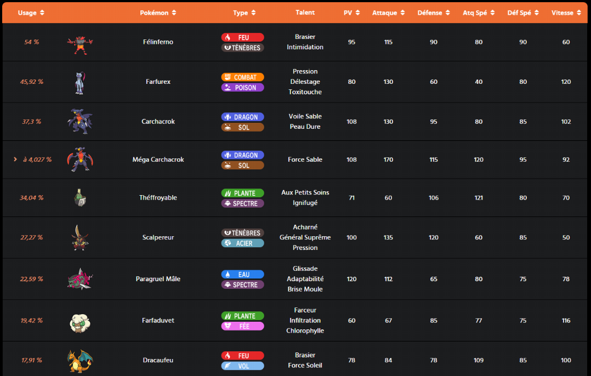Sort table by Usage column
The width and height of the screenshot is (591, 376).
(31, 13)
